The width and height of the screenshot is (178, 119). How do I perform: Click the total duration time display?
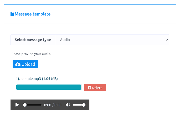pos(58,105)
